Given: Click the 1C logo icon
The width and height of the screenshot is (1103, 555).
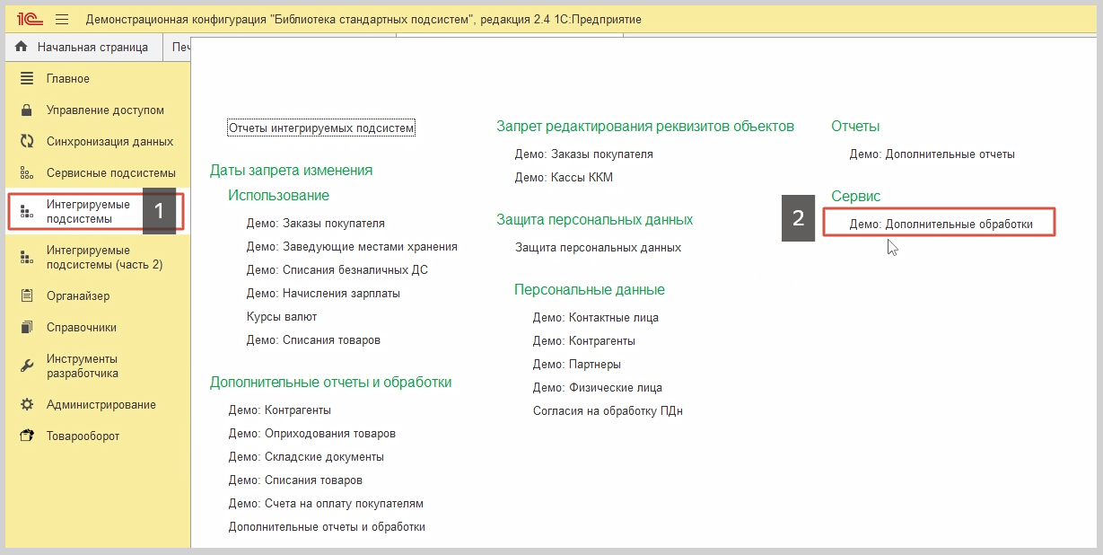Looking at the screenshot, I should (25, 19).
